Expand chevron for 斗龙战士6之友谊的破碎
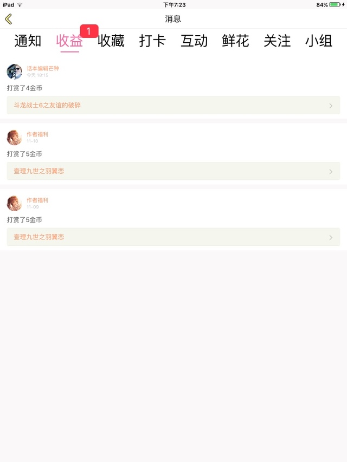Screen dimensions: 347x462 [331, 106]
